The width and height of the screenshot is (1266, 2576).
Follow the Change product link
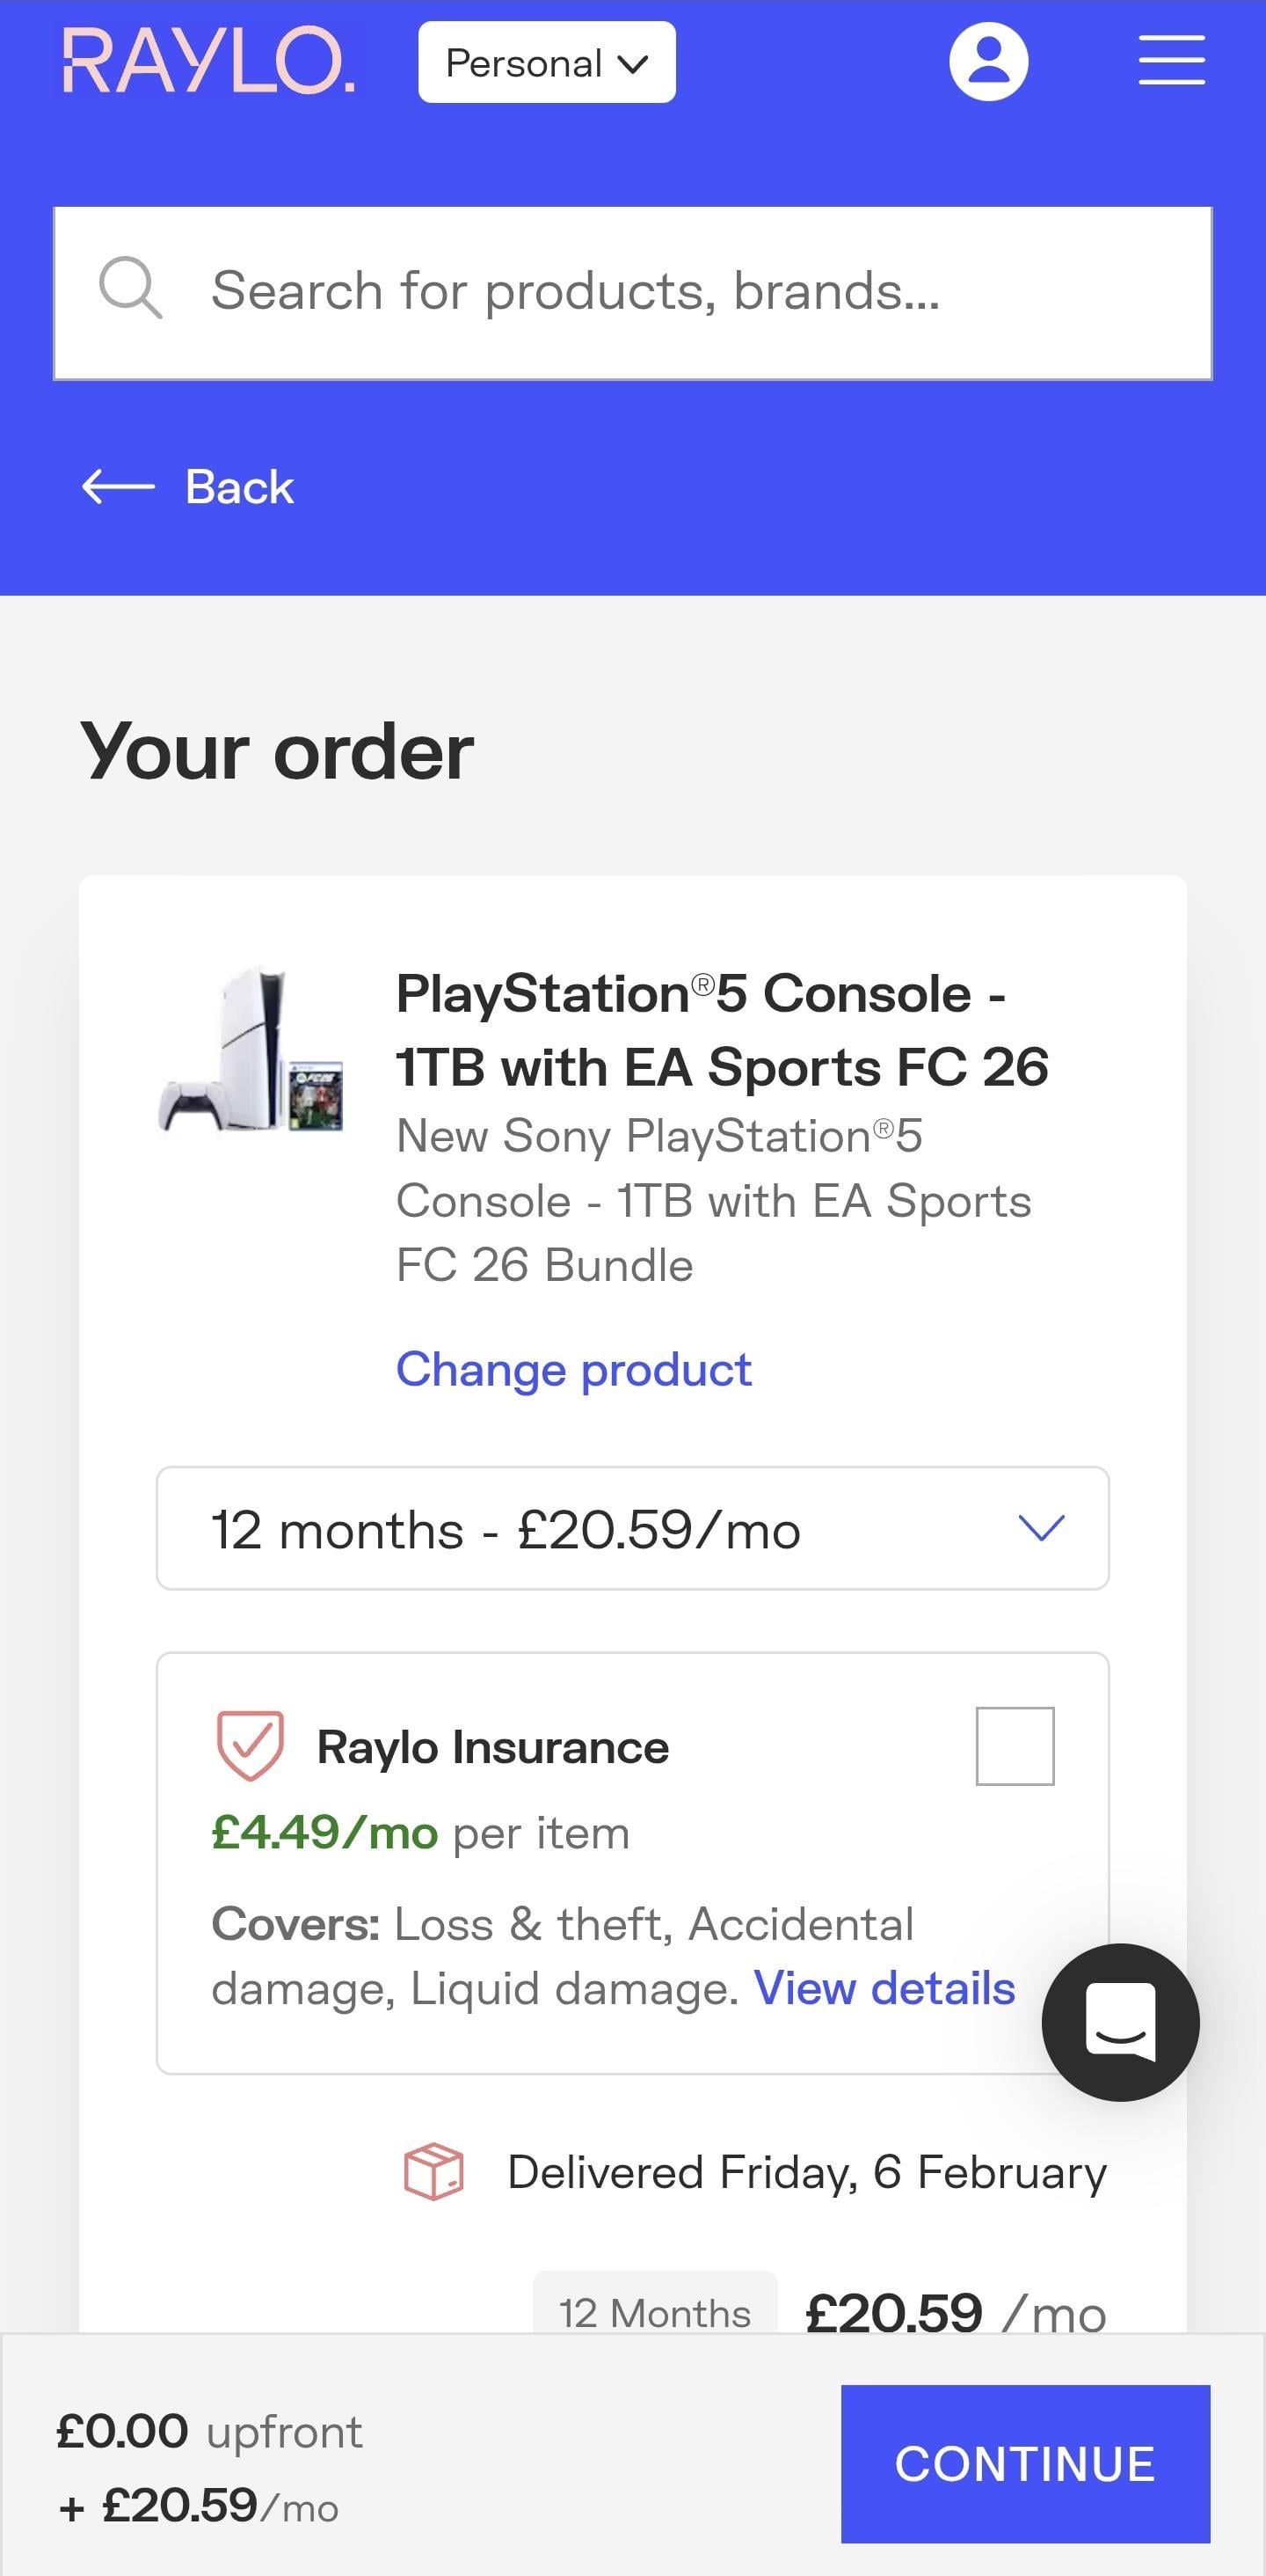(573, 1369)
